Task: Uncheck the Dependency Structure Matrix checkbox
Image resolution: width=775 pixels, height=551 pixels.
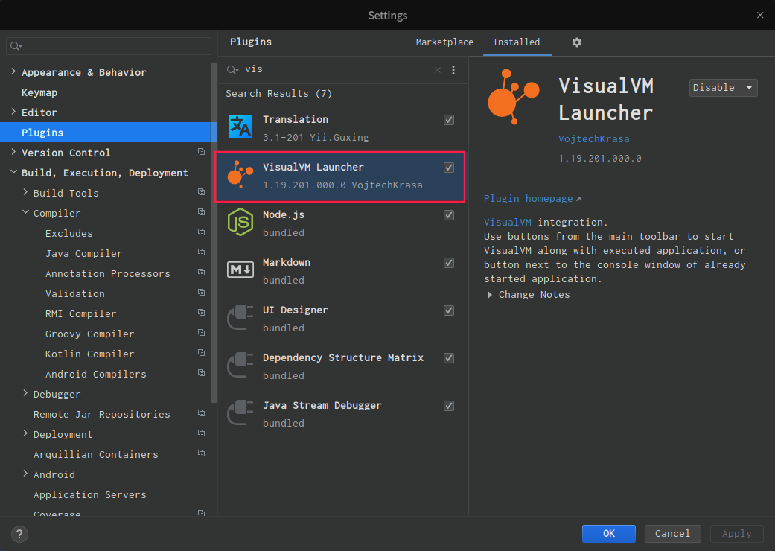Action: (x=449, y=358)
